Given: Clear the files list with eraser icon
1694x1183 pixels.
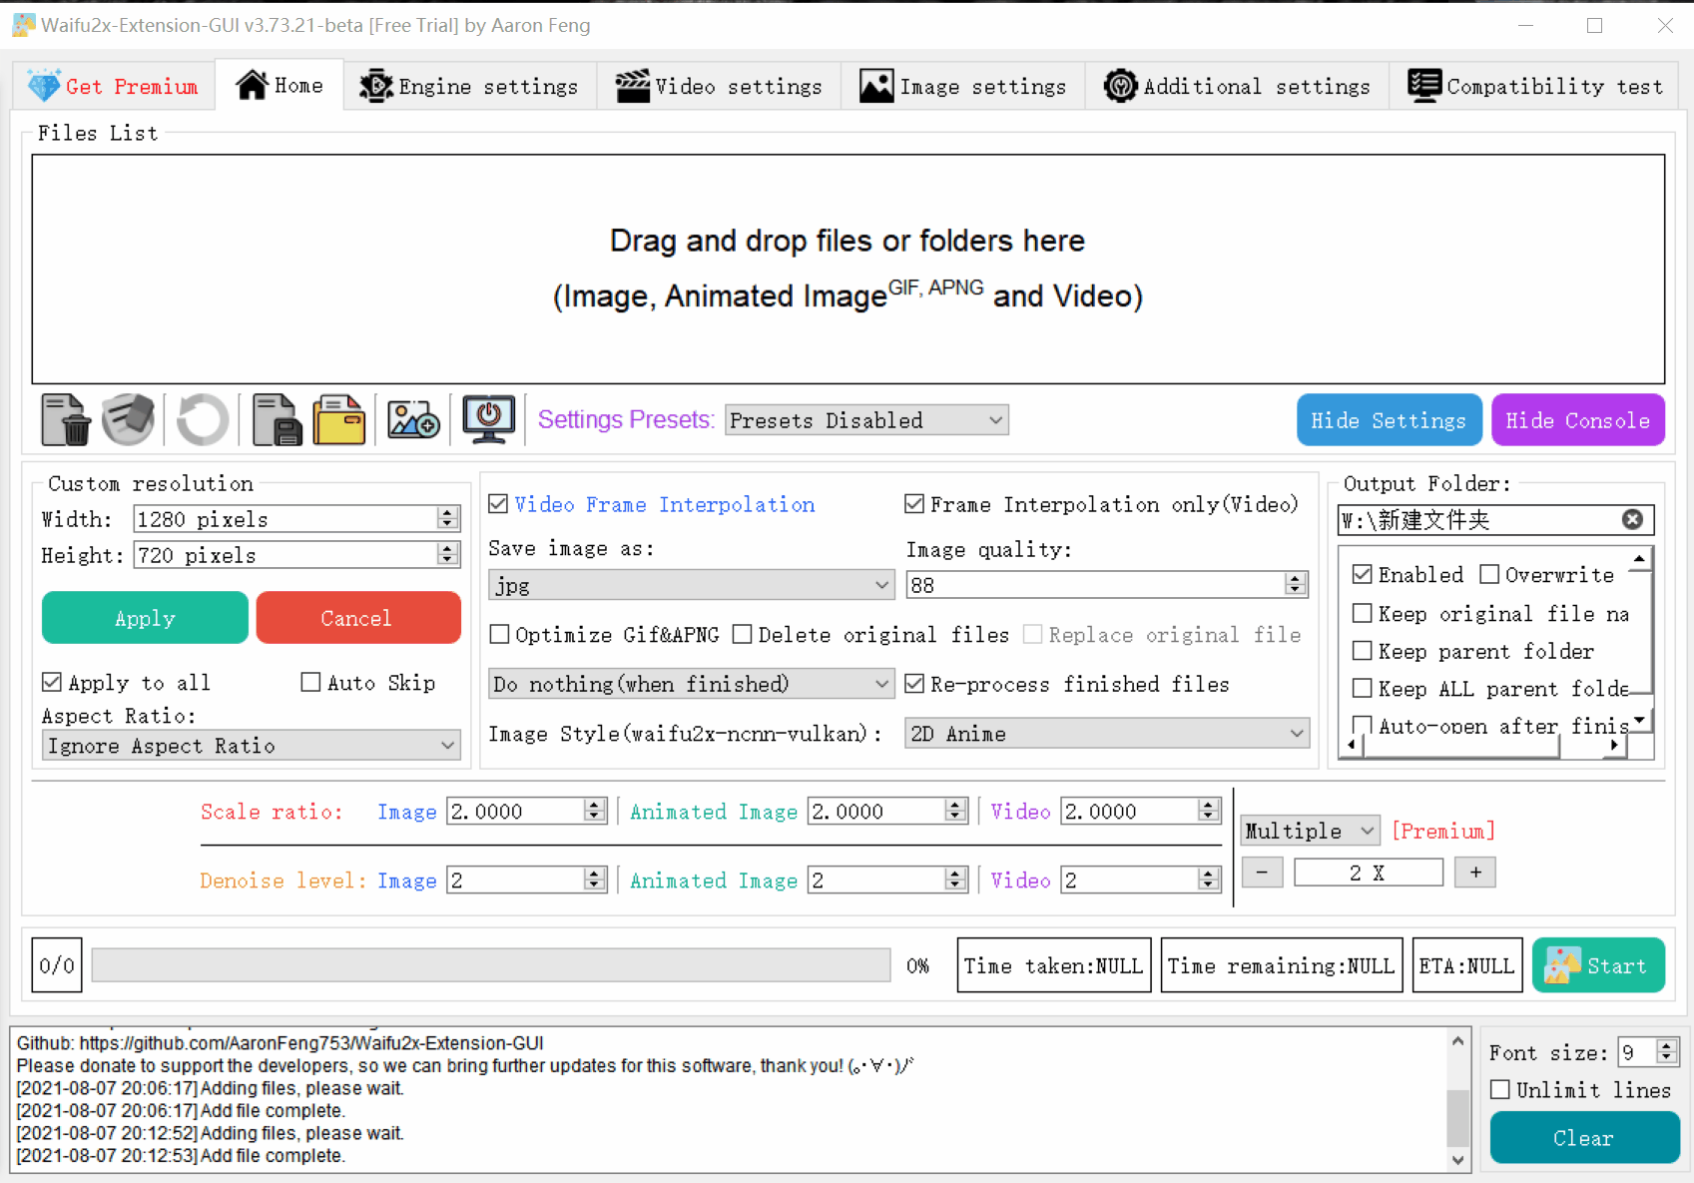Looking at the screenshot, I should coord(128,419).
